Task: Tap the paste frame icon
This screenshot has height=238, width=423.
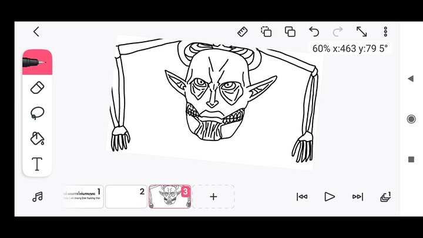Action: pos(290,32)
